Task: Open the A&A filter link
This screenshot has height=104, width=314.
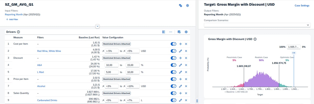Action: [x=40, y=65]
